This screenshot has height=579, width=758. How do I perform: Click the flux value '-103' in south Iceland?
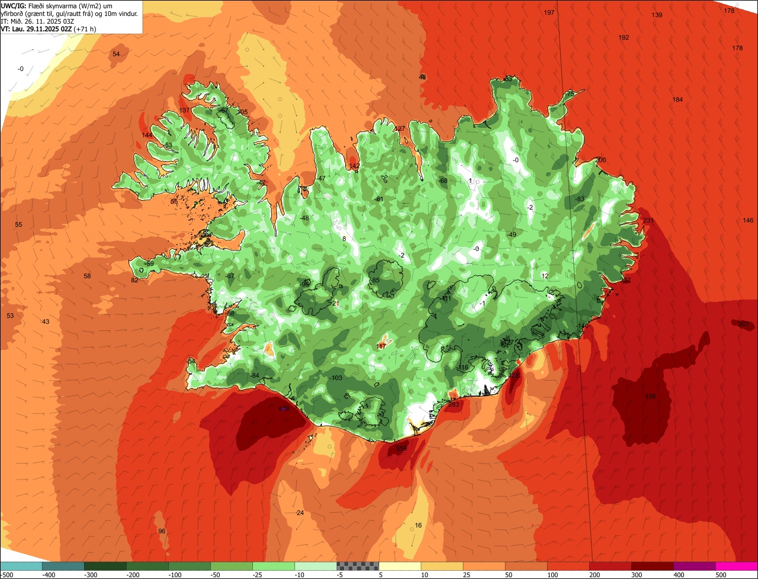(335, 378)
